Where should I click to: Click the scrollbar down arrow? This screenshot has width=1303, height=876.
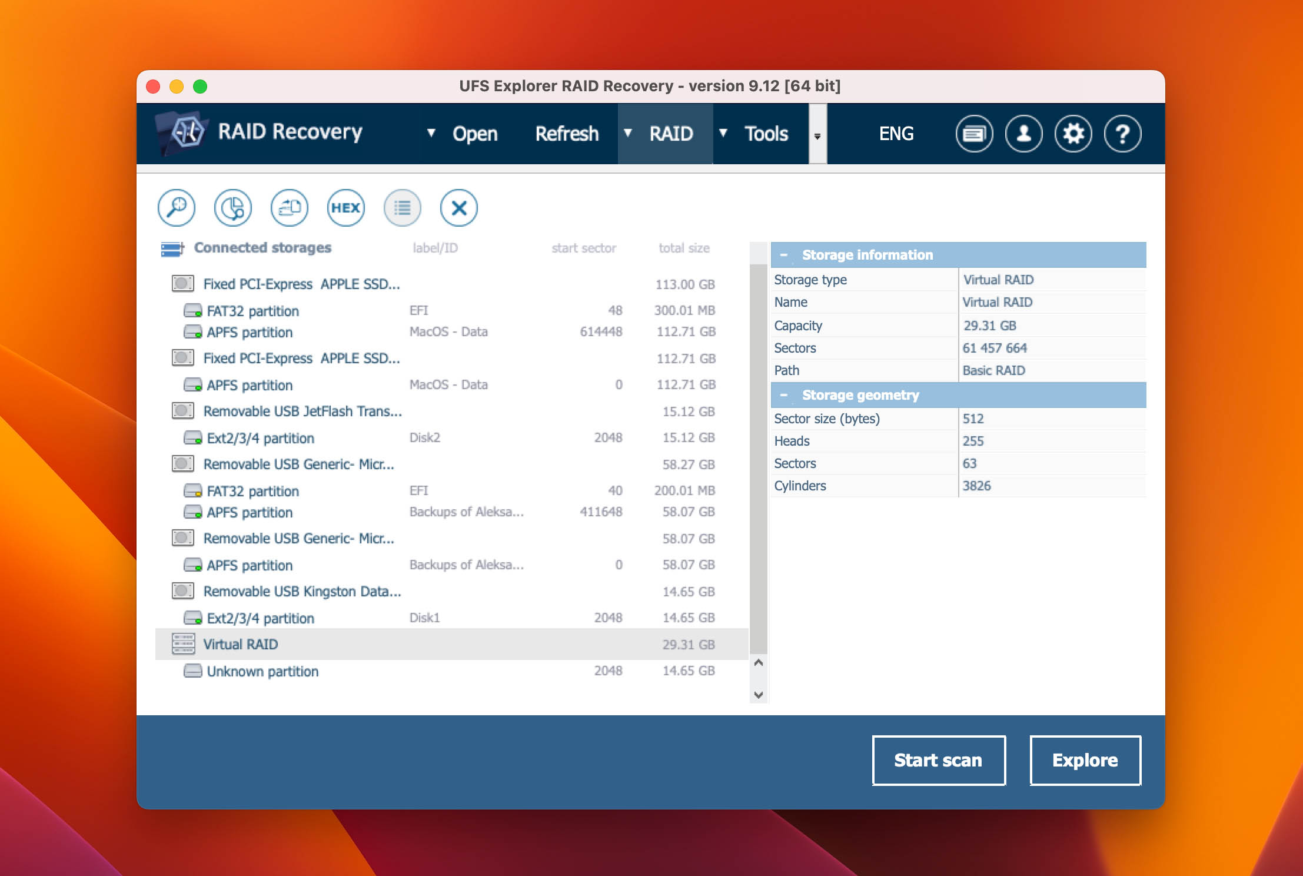[x=759, y=695]
